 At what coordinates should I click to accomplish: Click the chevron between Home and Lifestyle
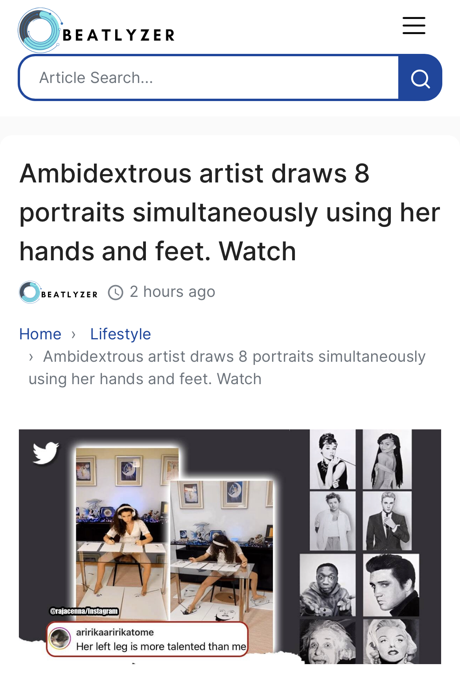pyautogui.click(x=74, y=335)
